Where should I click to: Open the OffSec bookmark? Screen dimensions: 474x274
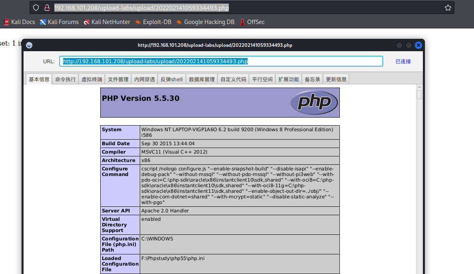(x=252, y=22)
